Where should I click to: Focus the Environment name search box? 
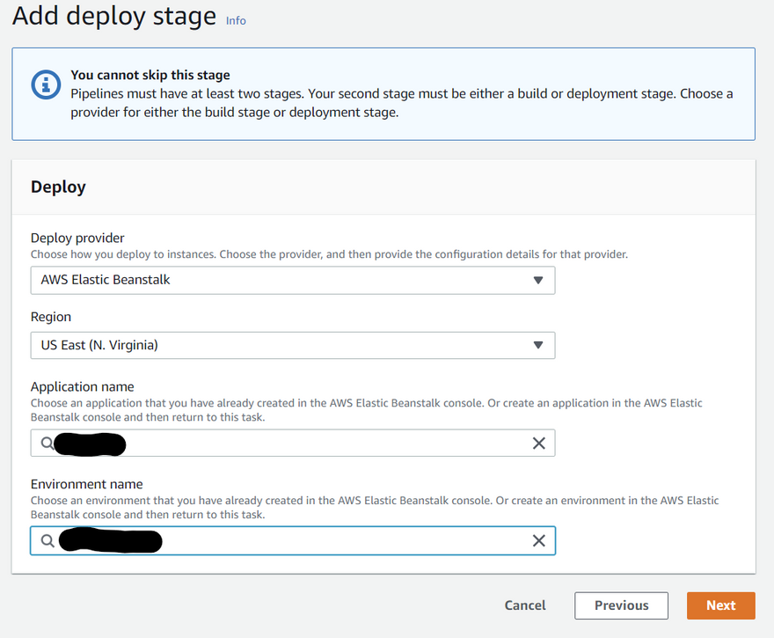click(334, 540)
